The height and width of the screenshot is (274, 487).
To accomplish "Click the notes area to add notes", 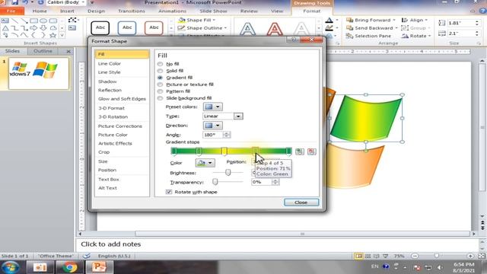I will click(278, 244).
